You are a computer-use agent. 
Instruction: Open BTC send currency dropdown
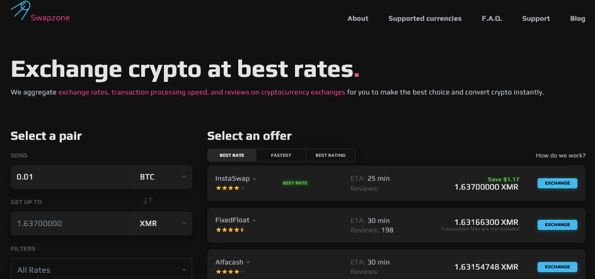[163, 176]
